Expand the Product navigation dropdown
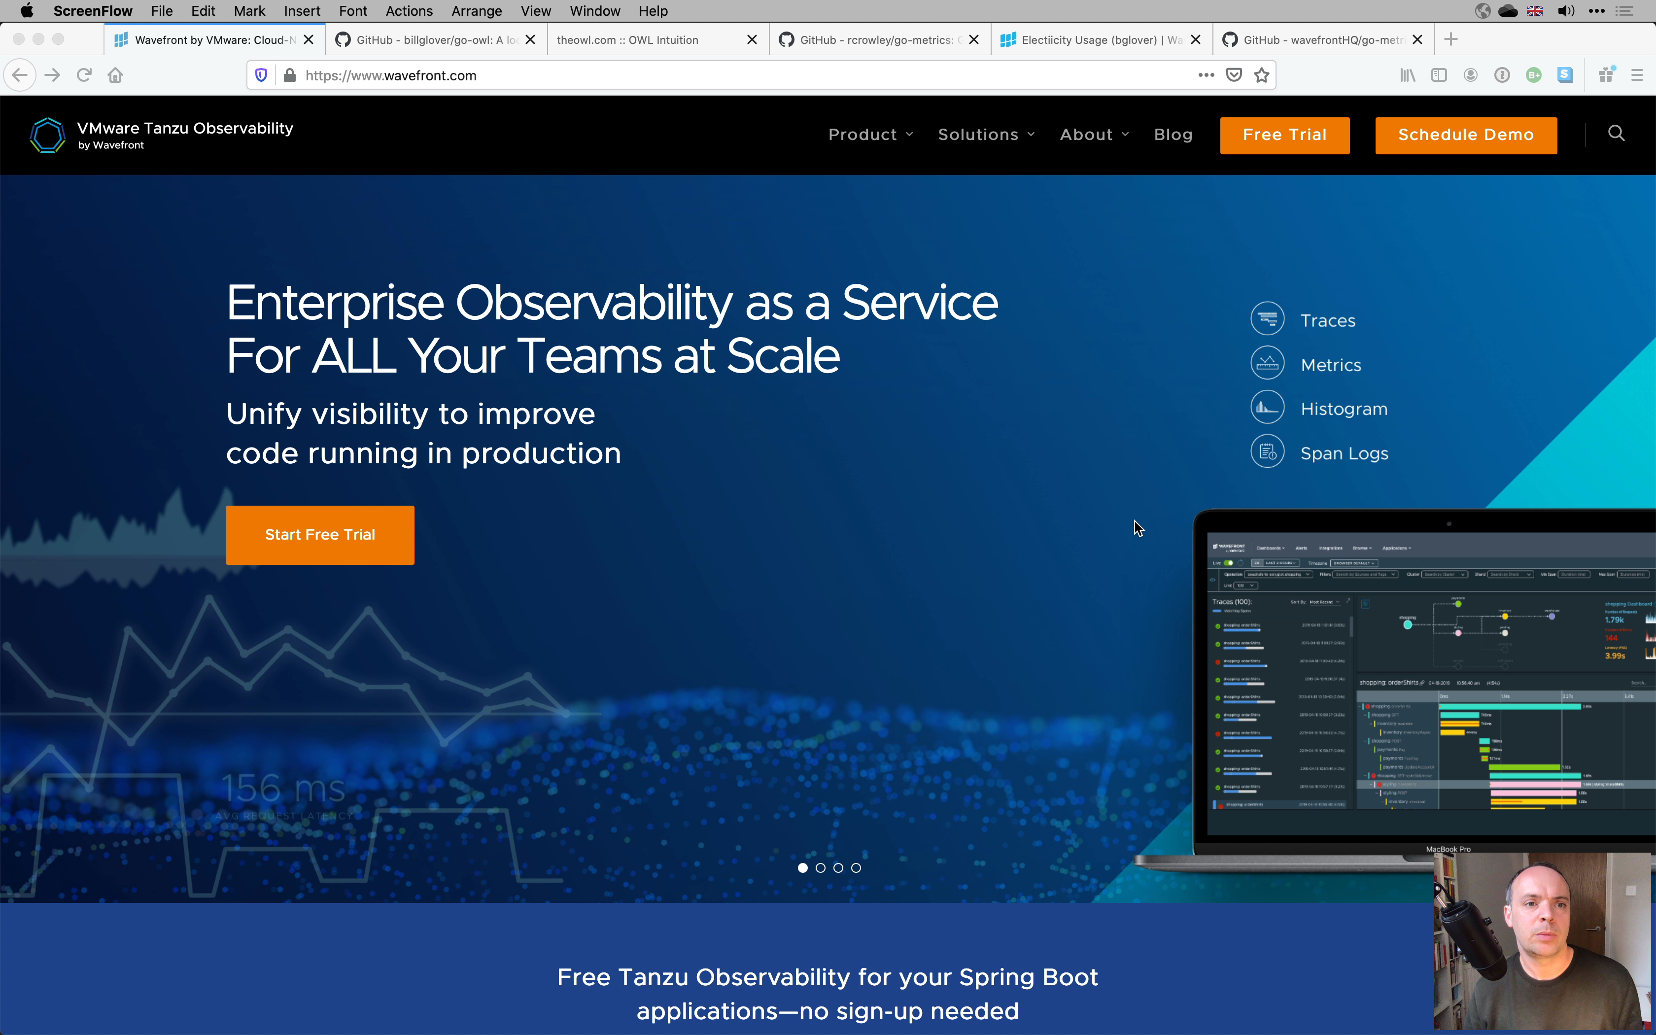The height and width of the screenshot is (1035, 1656). (870, 135)
